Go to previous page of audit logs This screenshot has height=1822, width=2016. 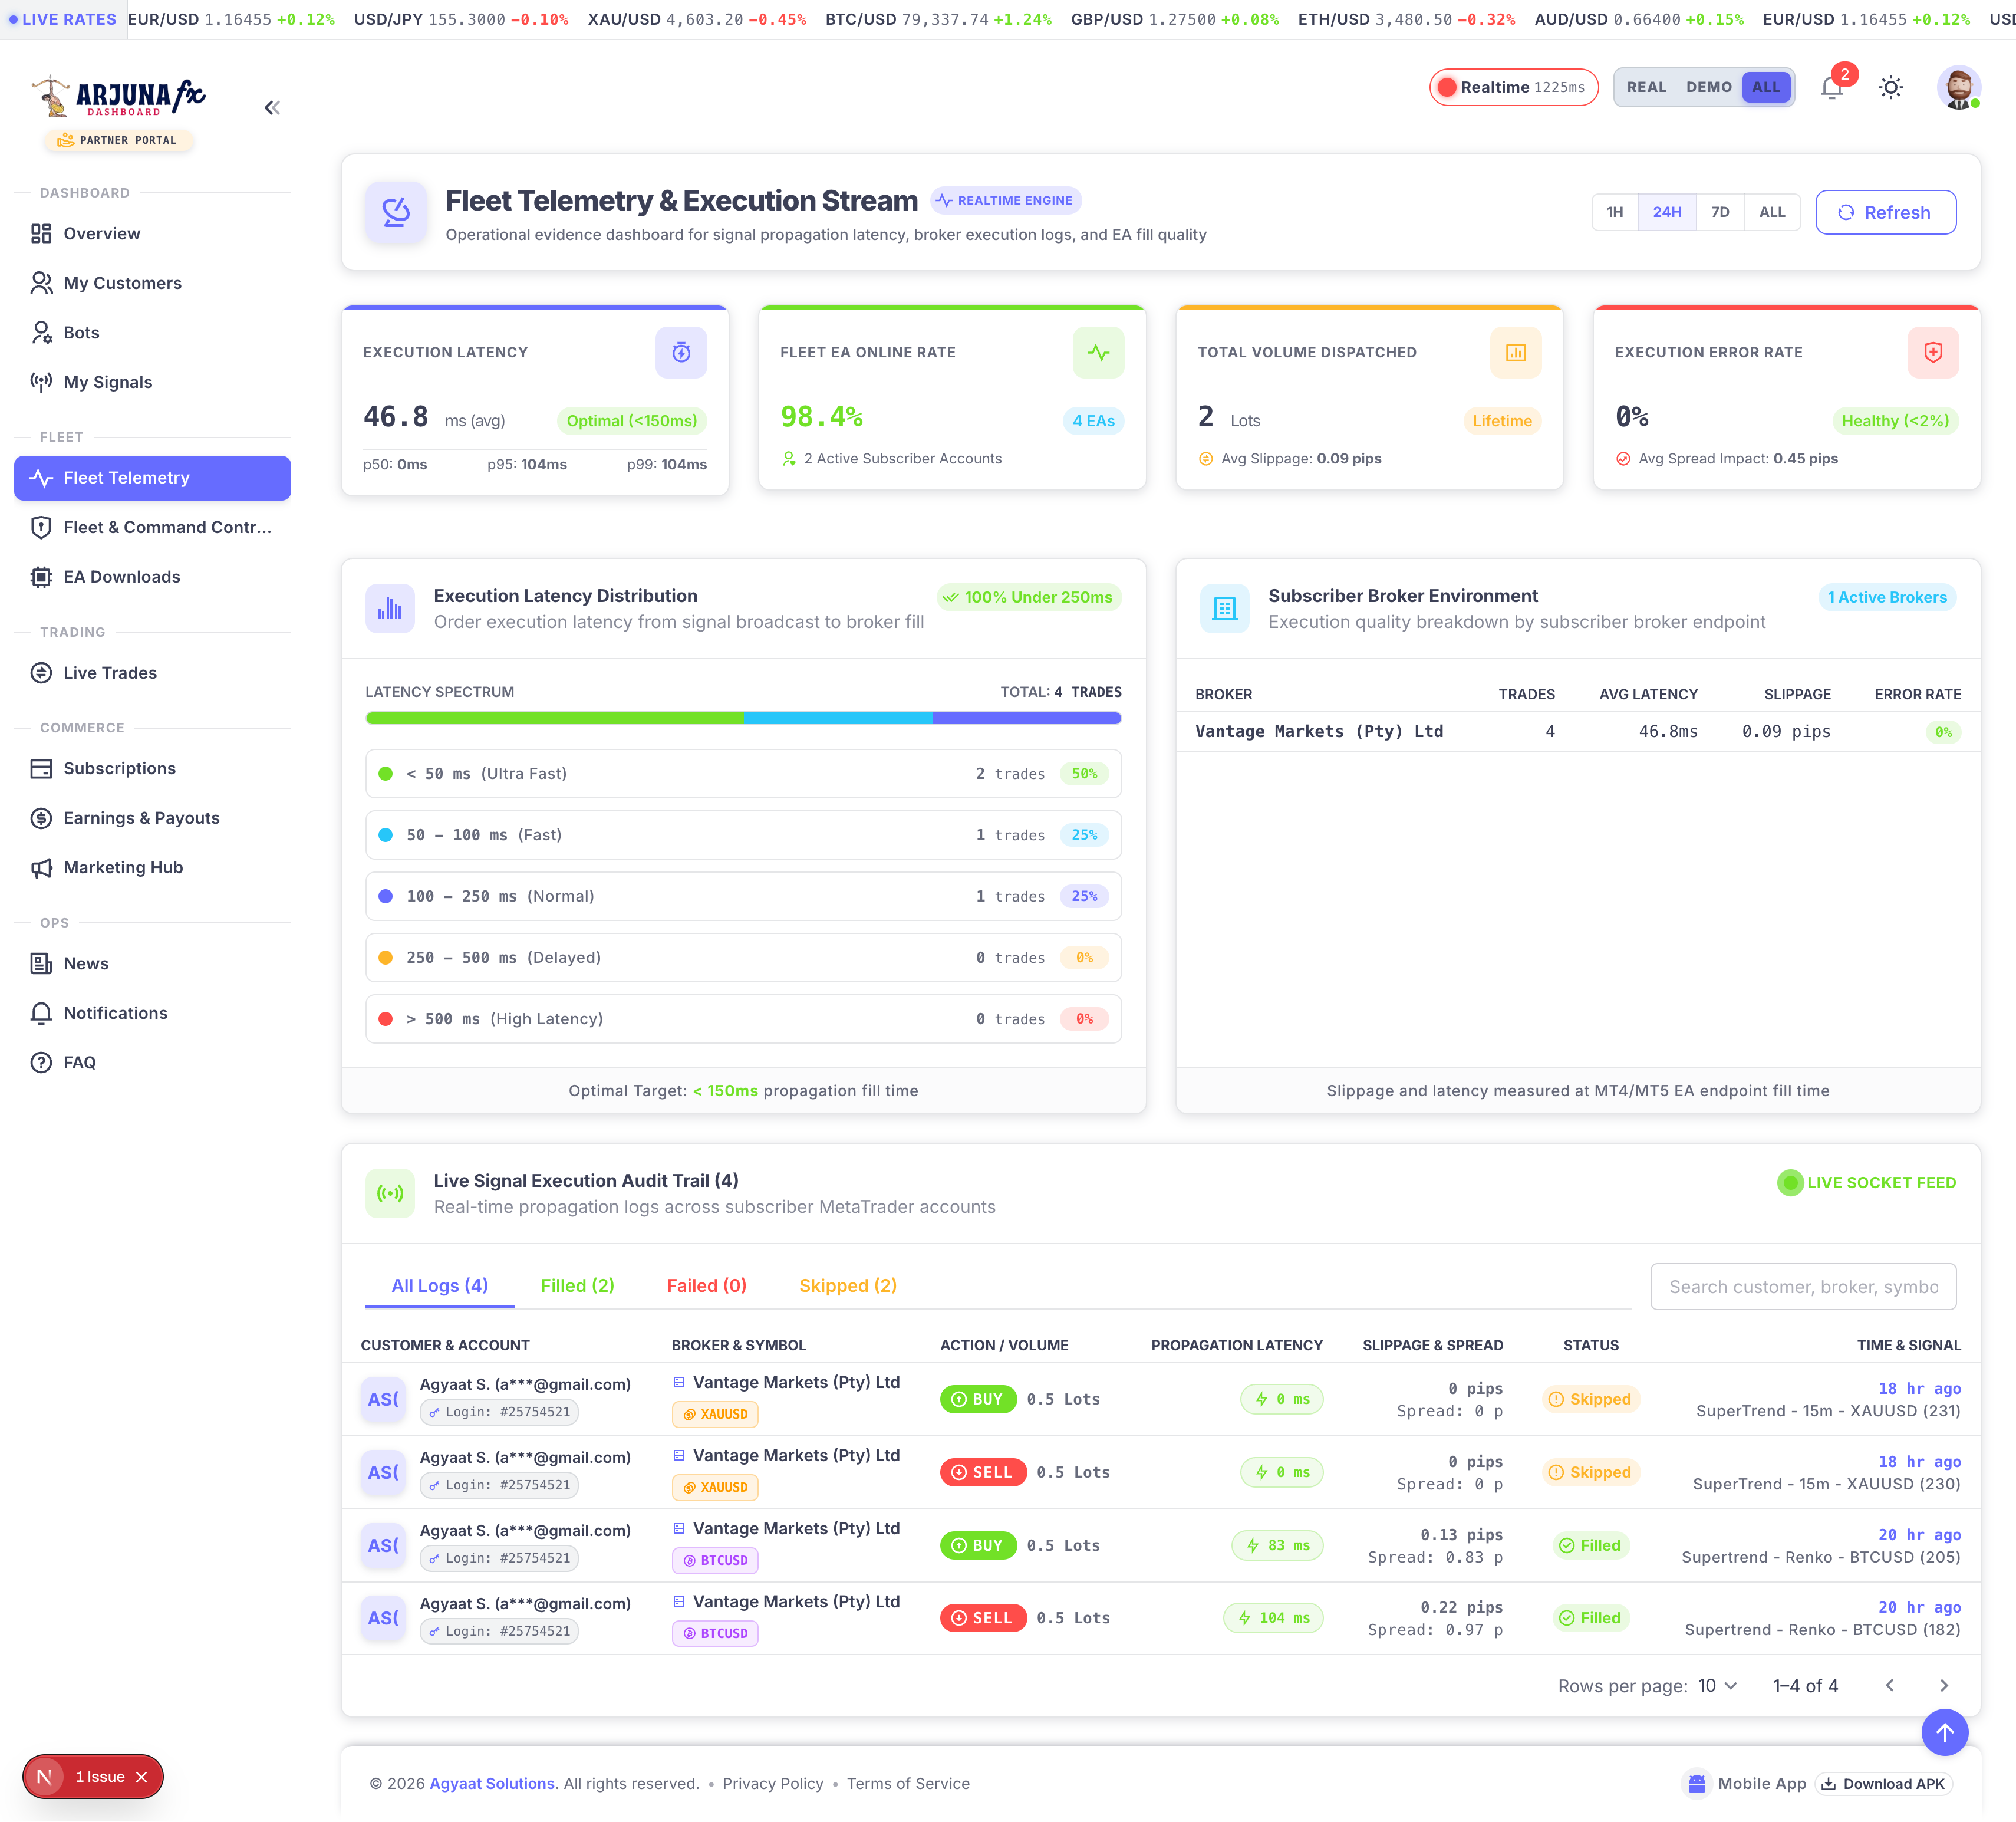[x=1889, y=1686]
